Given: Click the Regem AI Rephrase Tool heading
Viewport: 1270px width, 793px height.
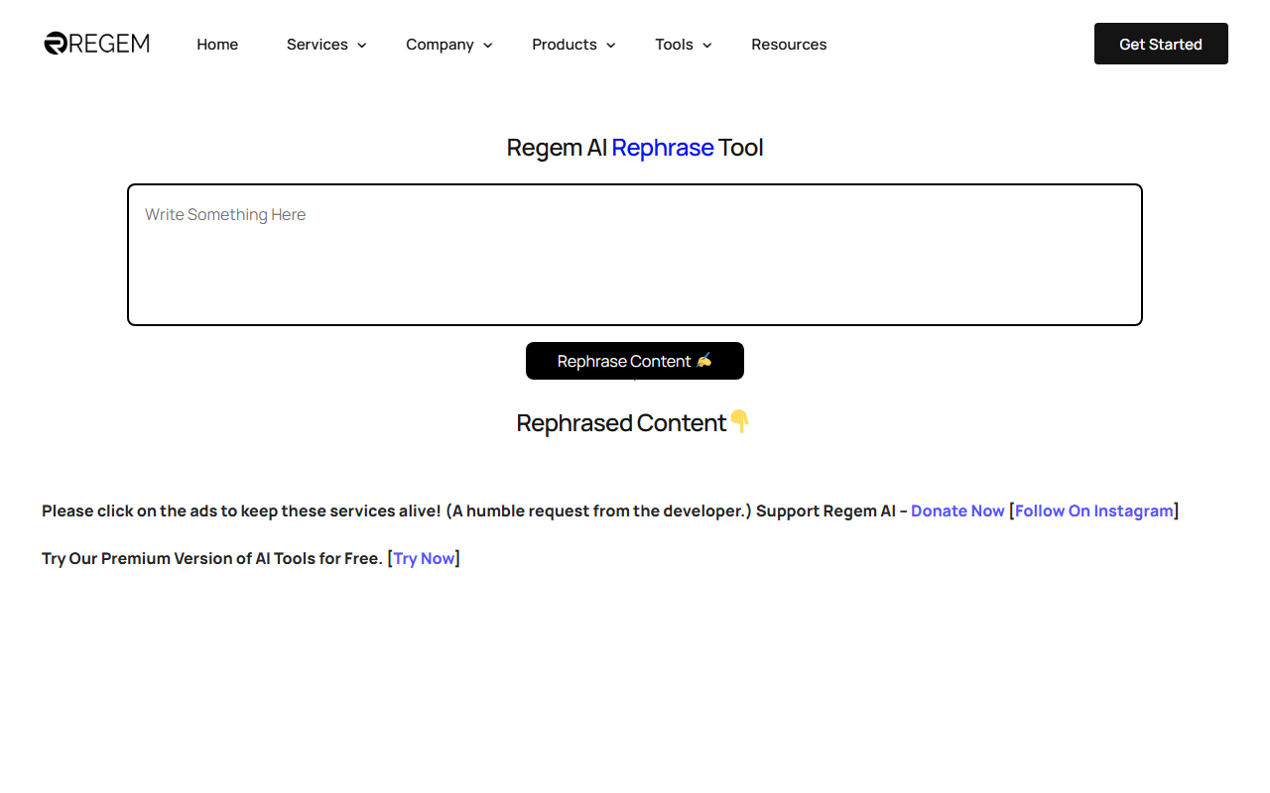Looking at the screenshot, I should click(x=635, y=148).
